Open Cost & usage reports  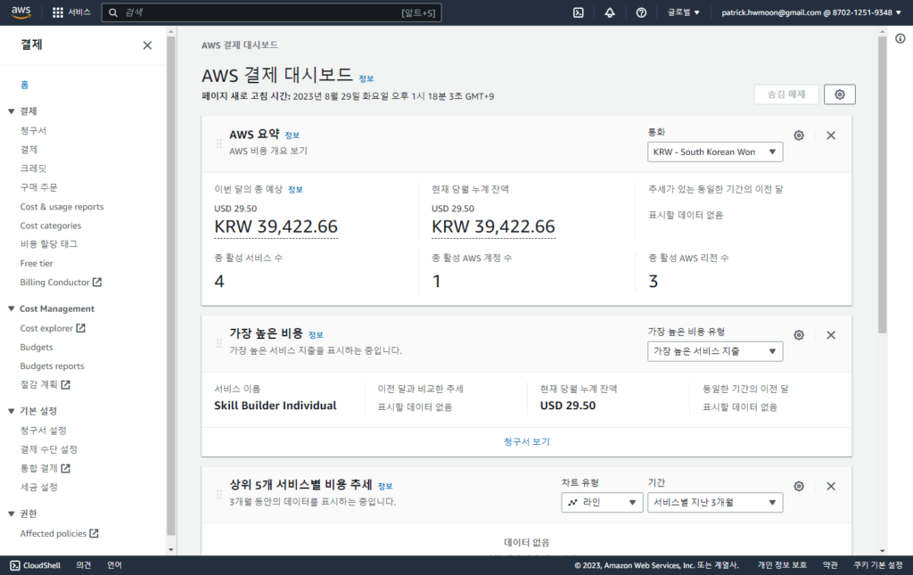(62, 207)
